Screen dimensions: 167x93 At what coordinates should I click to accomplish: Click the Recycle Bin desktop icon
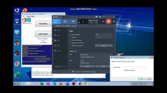pyautogui.click(x=17, y=22)
